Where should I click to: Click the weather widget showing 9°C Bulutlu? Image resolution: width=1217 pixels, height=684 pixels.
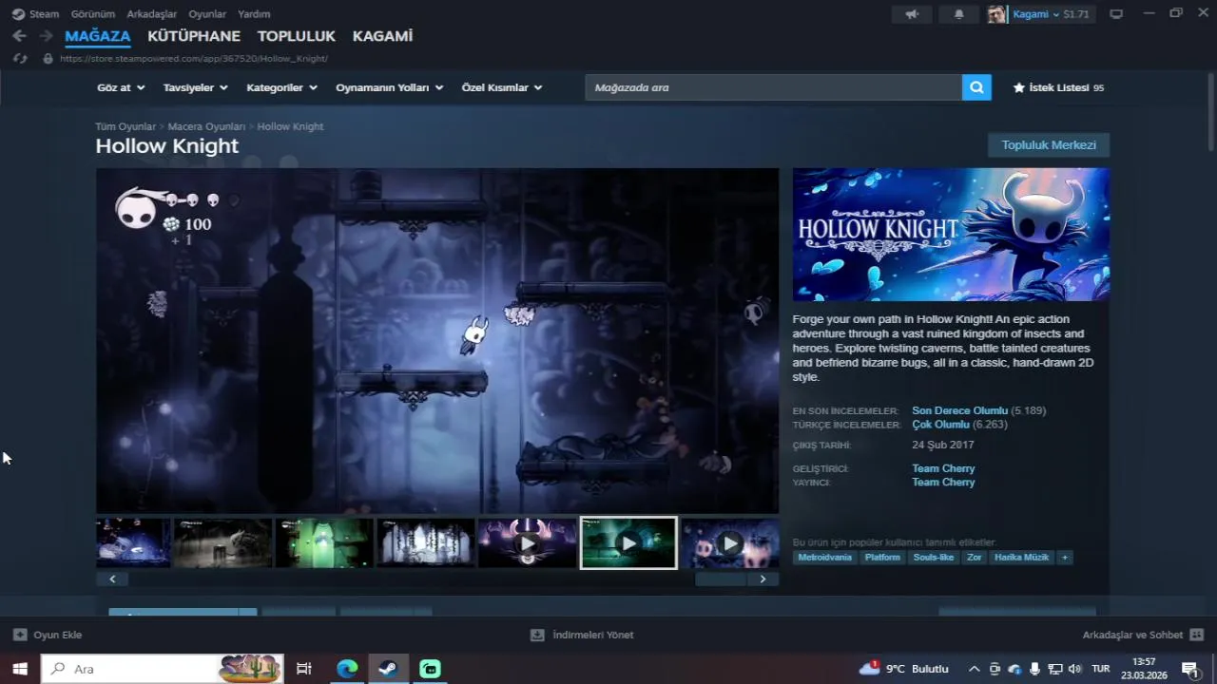(x=904, y=669)
